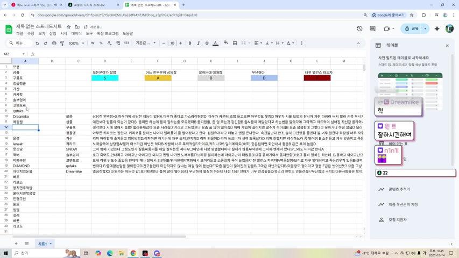The image size is (459, 258).
Task: Click the borders icon in the toolbar
Action: coord(235,43)
